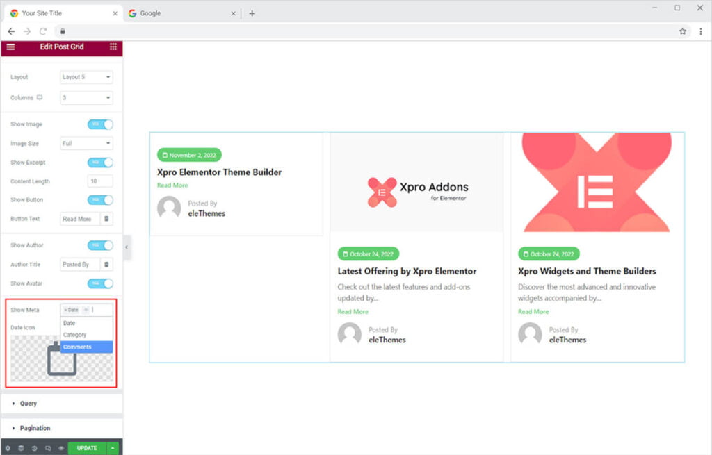712x455 pixels.
Task: Click the Button Text dynamic tags icon
Action: pos(106,219)
